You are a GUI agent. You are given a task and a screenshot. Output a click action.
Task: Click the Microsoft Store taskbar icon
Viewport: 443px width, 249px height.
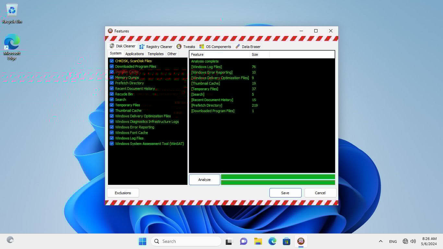(286, 241)
